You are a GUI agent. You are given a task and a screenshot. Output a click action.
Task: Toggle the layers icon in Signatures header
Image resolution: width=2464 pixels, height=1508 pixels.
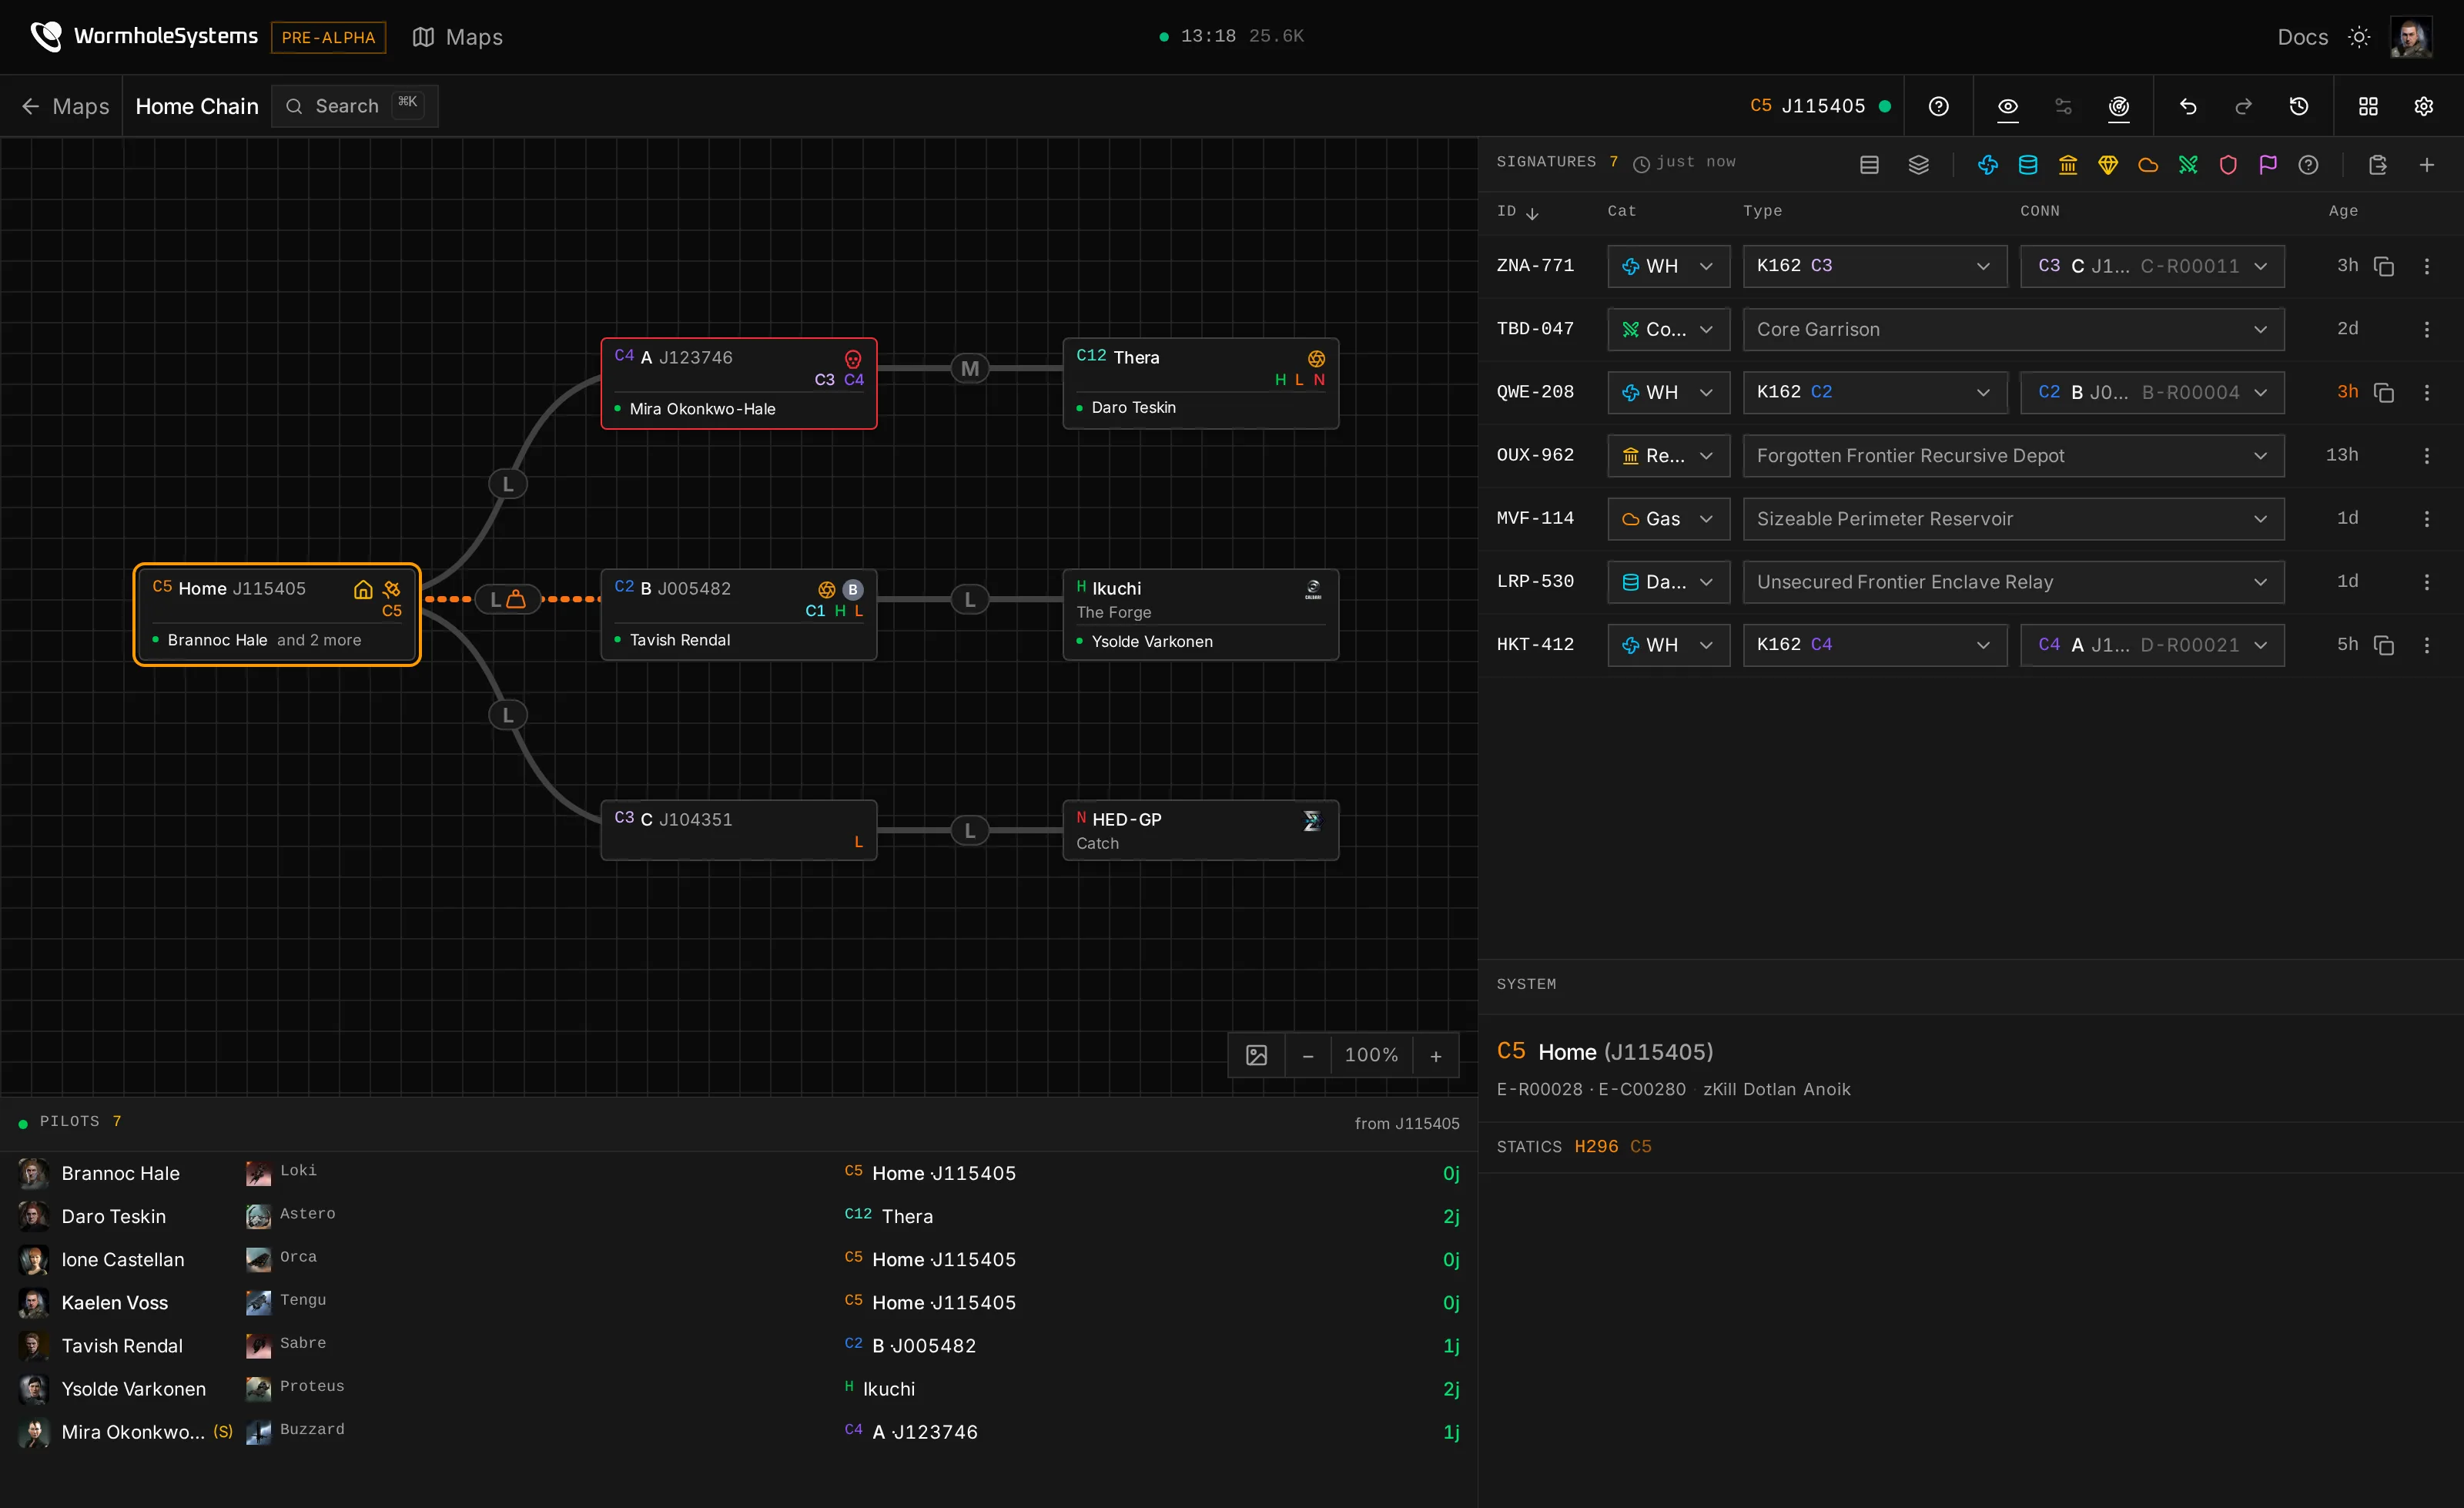point(1918,165)
